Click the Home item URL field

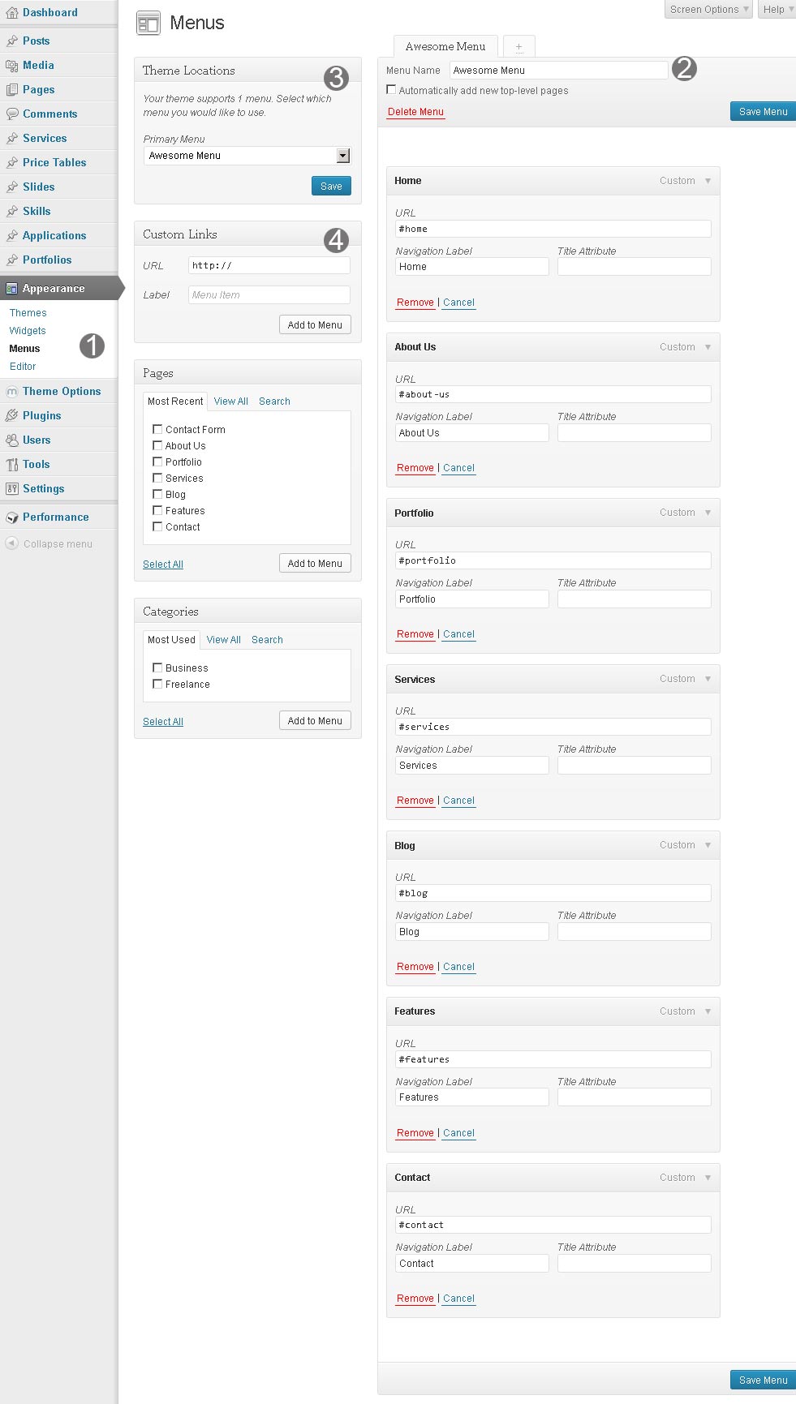[x=553, y=229]
